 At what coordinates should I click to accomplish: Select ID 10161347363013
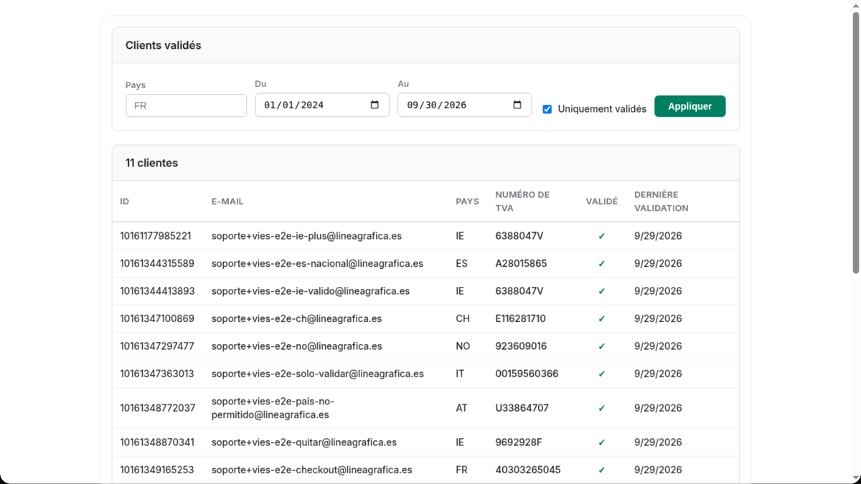tap(157, 374)
